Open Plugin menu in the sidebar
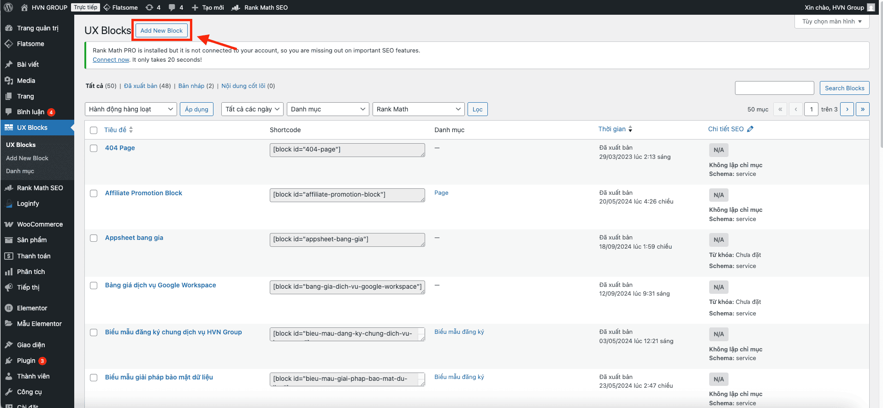 click(26, 361)
